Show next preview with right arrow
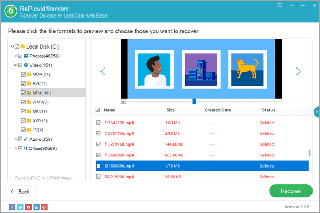Screen dimensions: 320x213 (299, 71)
